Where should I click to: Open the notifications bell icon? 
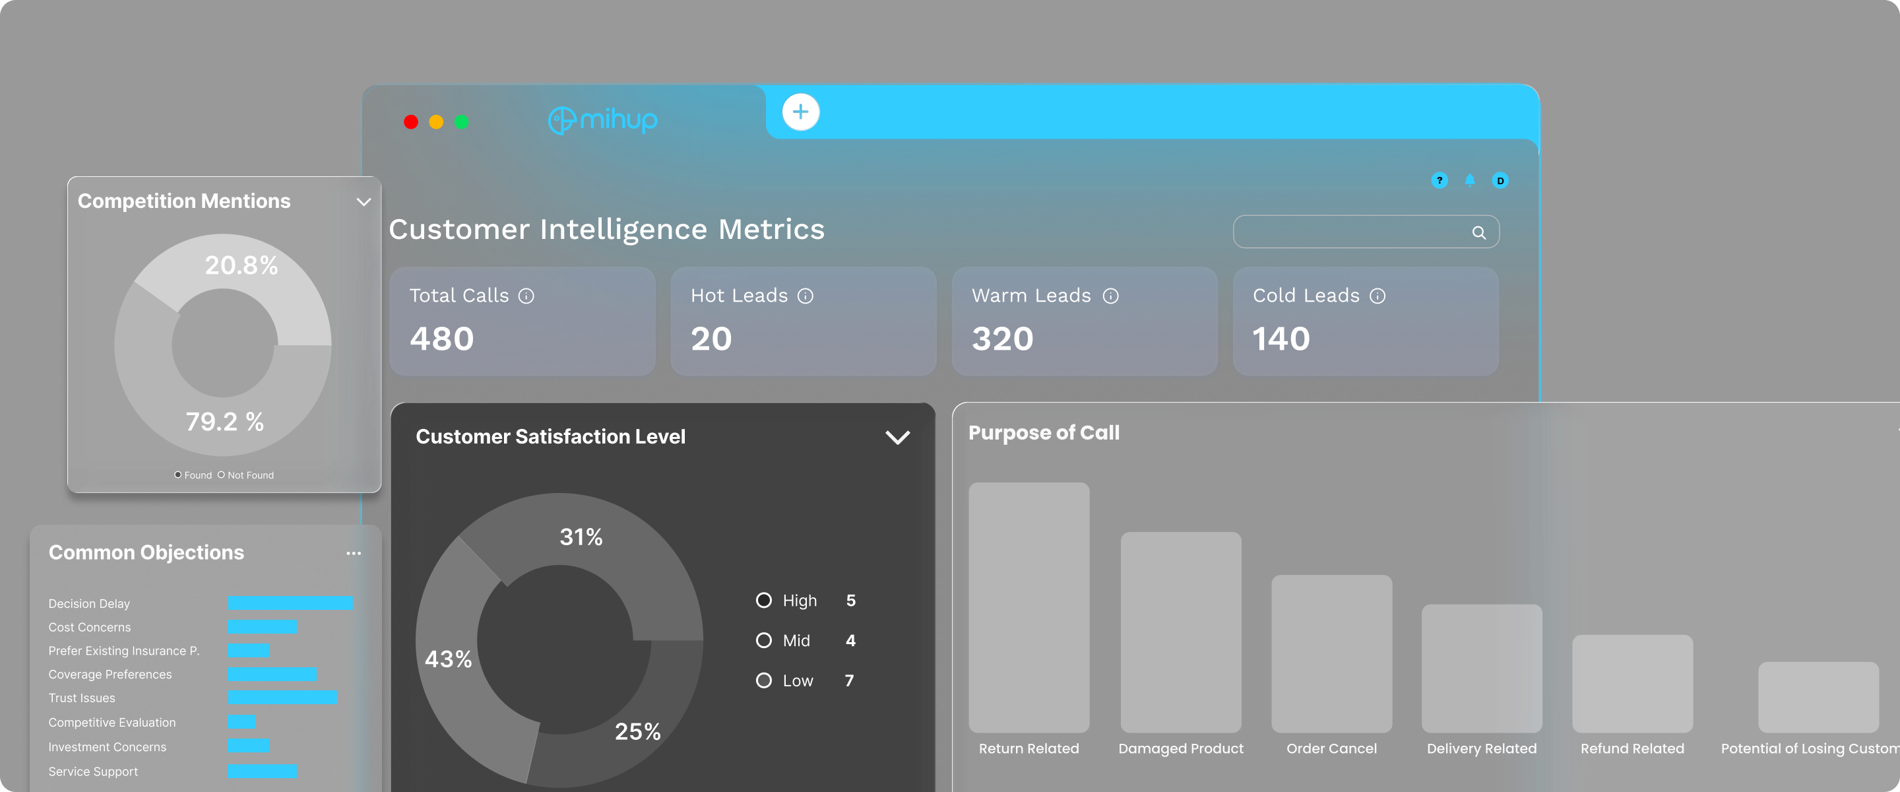(x=1469, y=180)
